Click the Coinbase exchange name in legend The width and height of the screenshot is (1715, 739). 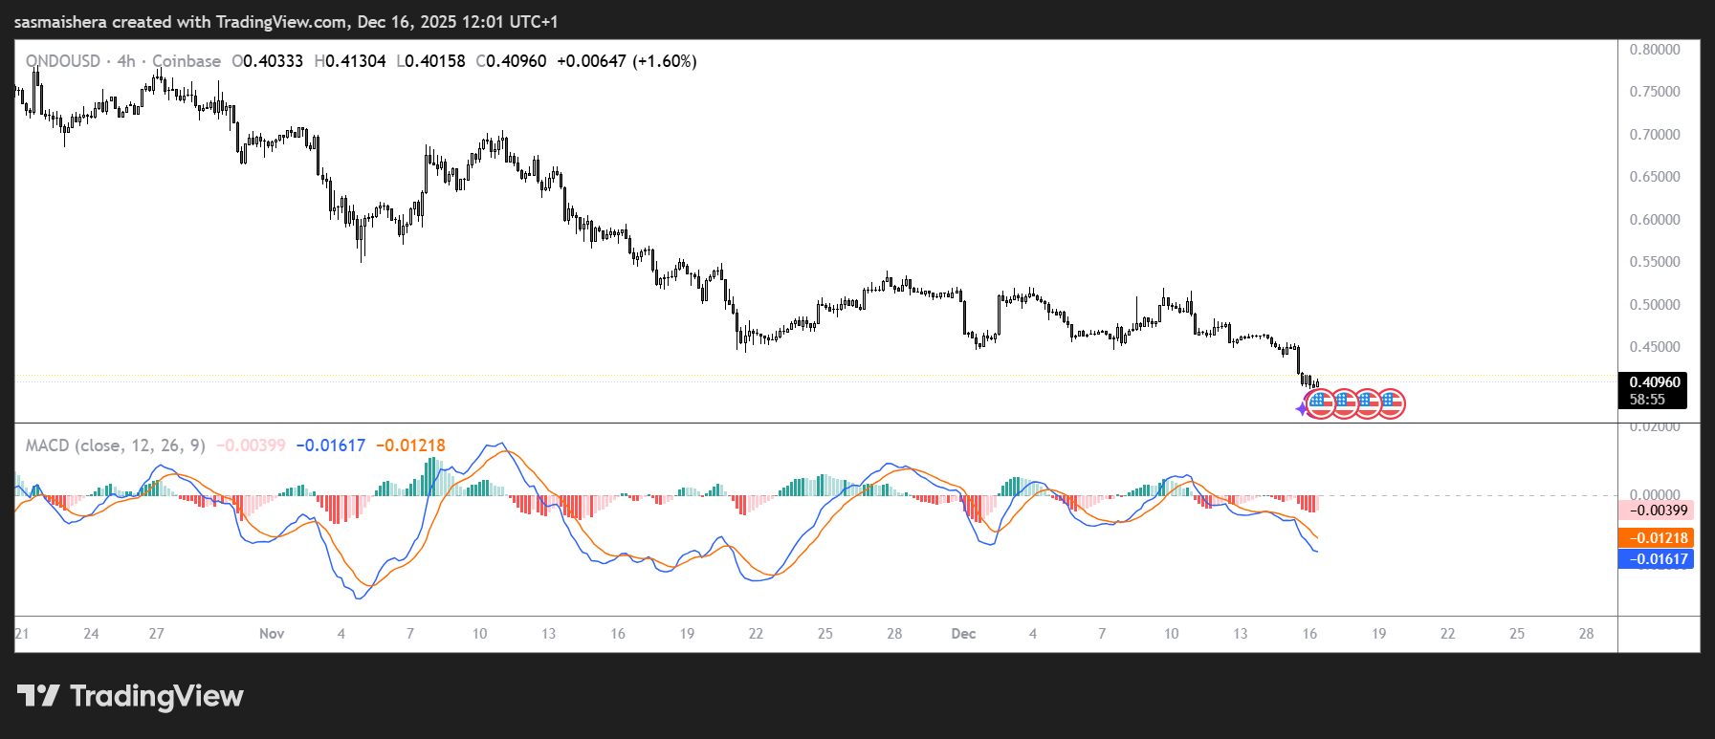point(187,61)
